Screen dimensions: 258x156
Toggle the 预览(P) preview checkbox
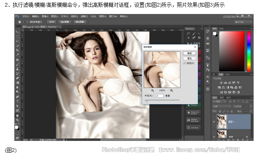pos(184,63)
